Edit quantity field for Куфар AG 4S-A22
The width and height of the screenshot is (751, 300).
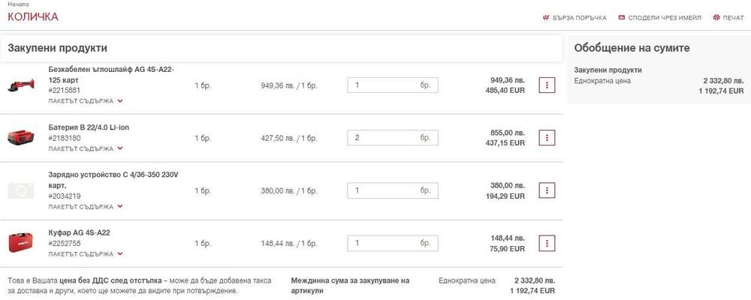click(393, 243)
